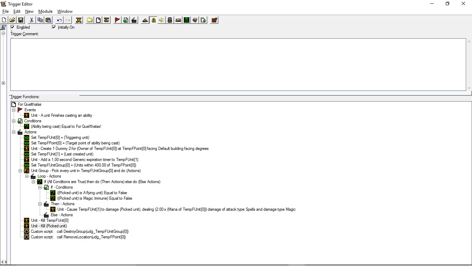
Task: Collapse the Events node
Action: [14, 110]
